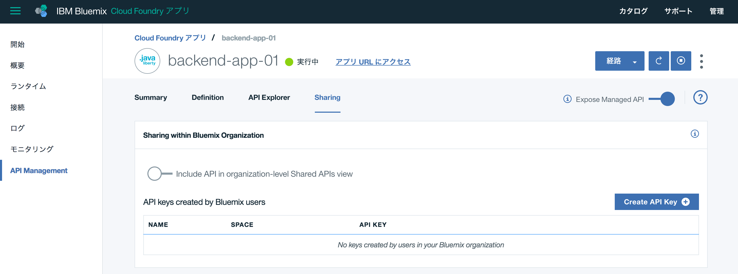Click the IBM Bluemix header text
Image resolution: width=738 pixels, height=274 pixels.
[x=81, y=11]
